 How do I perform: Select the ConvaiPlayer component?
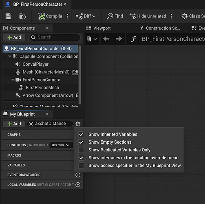[40, 64]
